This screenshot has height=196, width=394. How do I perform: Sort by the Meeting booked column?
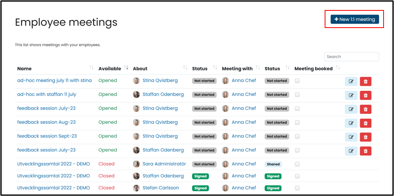coord(338,68)
